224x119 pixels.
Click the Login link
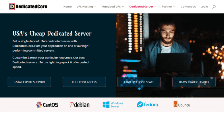204,7
